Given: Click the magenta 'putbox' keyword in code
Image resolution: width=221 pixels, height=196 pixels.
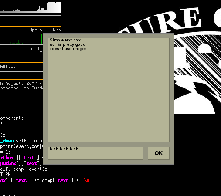Looking at the screenshot, I should pyautogui.click(x=8, y=163).
